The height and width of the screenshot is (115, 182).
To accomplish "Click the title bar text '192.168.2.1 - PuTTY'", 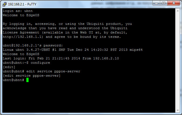I will pos(22,3).
